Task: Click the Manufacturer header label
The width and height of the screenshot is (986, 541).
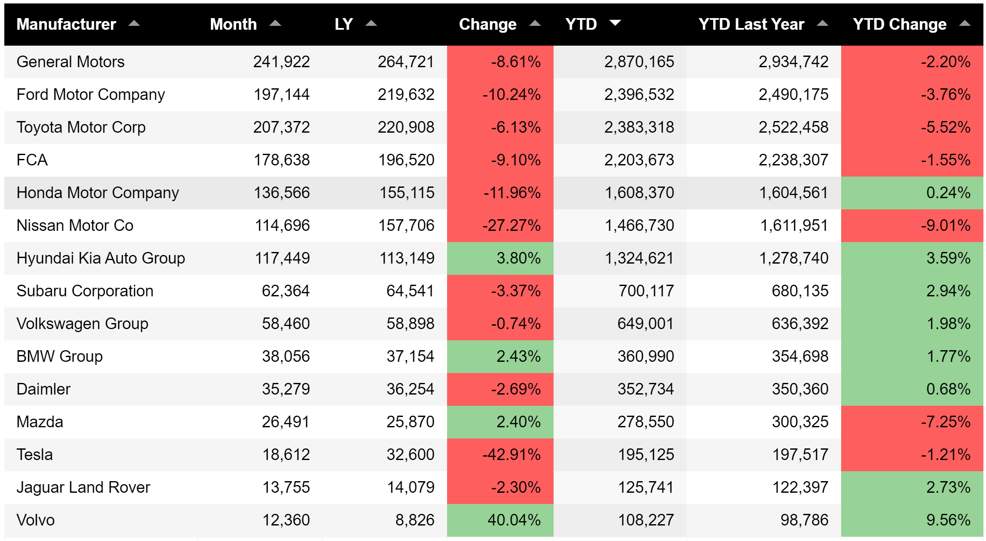Action: pos(66,24)
